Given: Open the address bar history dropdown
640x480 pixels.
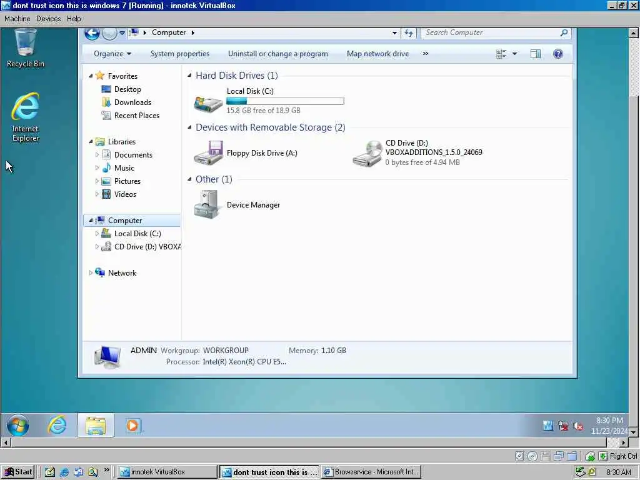Looking at the screenshot, I should coord(394,33).
